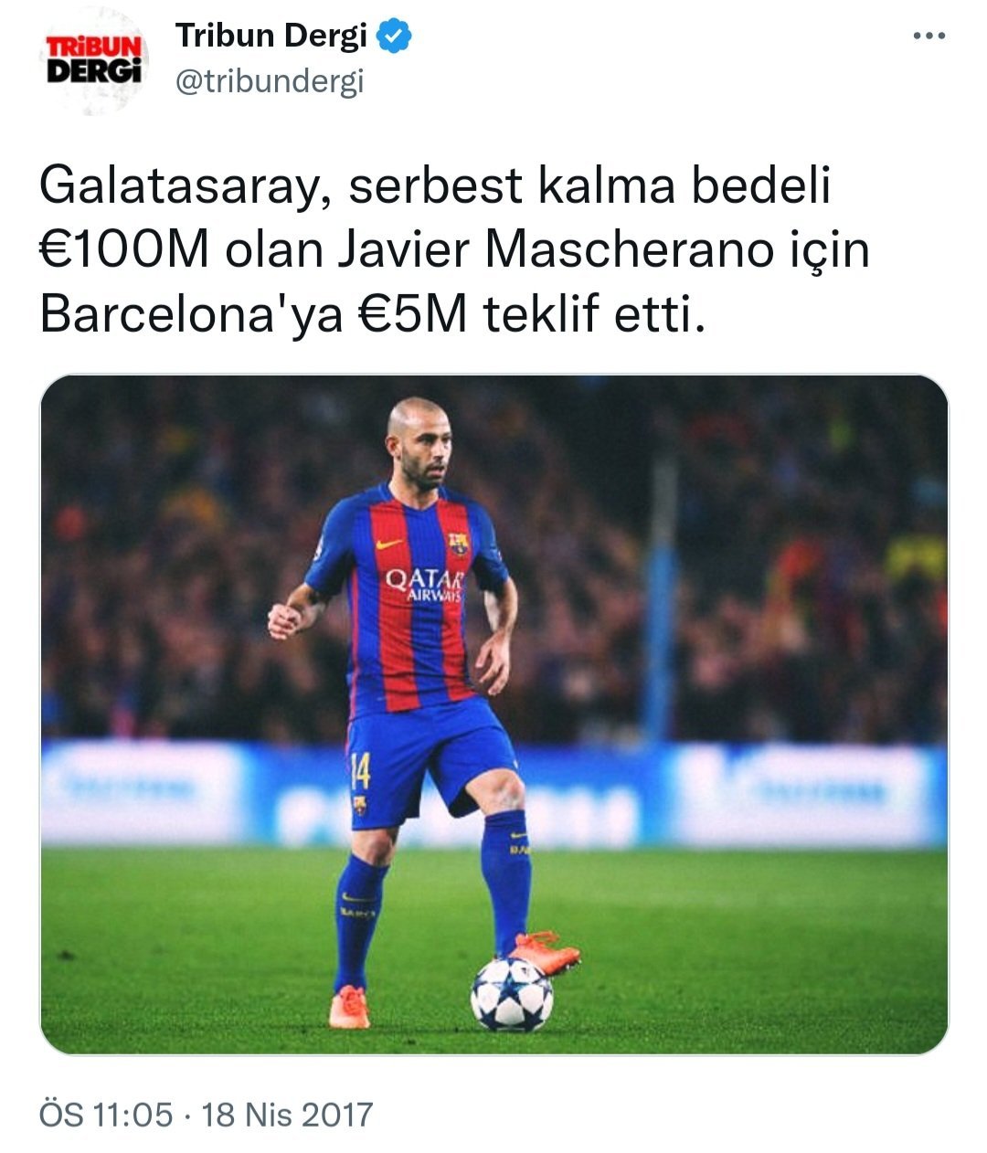Click the word Barcelona'ya in tweet

(x=192, y=315)
